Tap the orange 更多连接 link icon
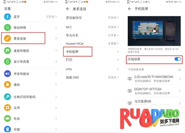The height and width of the screenshot is (133, 185). (7, 38)
